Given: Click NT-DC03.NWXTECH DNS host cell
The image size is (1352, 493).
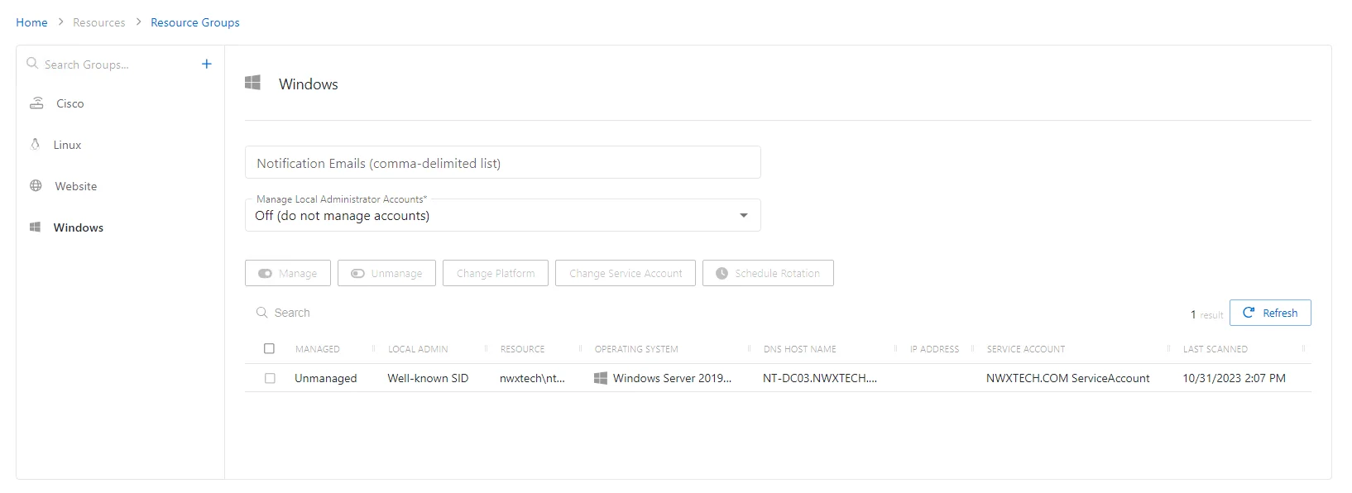Looking at the screenshot, I should 820,378.
